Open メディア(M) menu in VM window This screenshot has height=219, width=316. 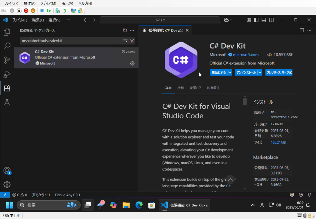(49, 3)
